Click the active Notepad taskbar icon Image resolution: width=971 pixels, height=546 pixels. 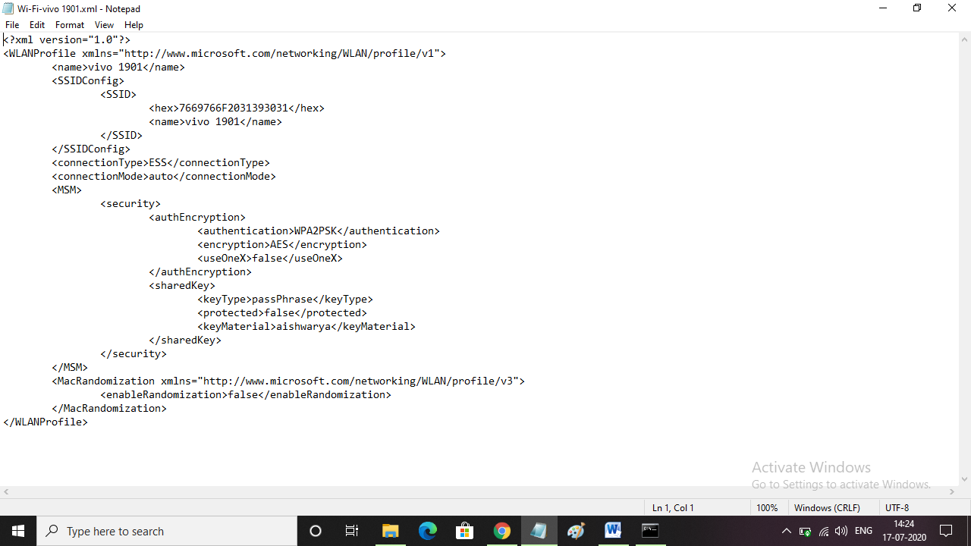[x=539, y=531]
